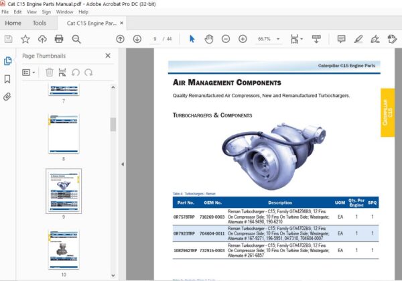Open the Find text magnifier
402x281 pixels.
(x=76, y=39)
